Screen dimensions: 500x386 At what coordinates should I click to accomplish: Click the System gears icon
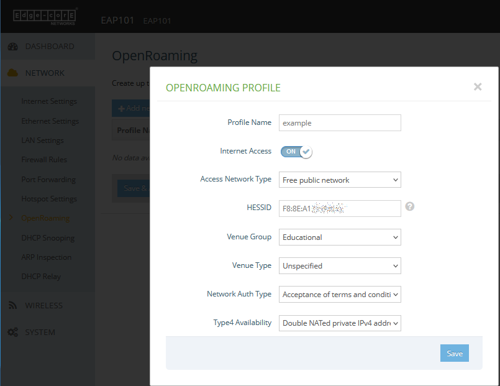(13, 332)
